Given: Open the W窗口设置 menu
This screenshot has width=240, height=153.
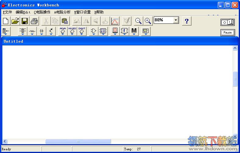Looking at the screenshot, I should [x=82, y=12].
